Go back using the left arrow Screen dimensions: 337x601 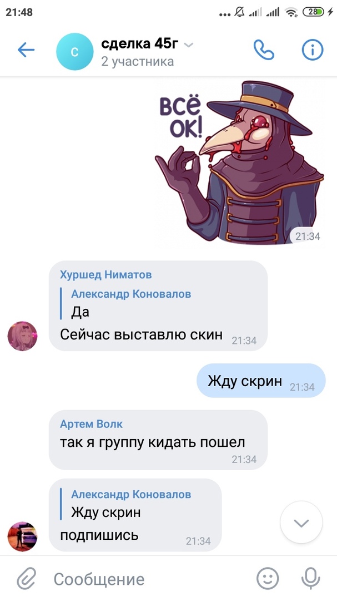point(26,50)
